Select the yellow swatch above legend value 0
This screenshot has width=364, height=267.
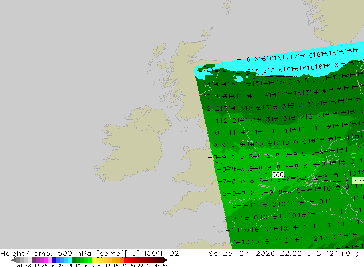click(x=94, y=260)
